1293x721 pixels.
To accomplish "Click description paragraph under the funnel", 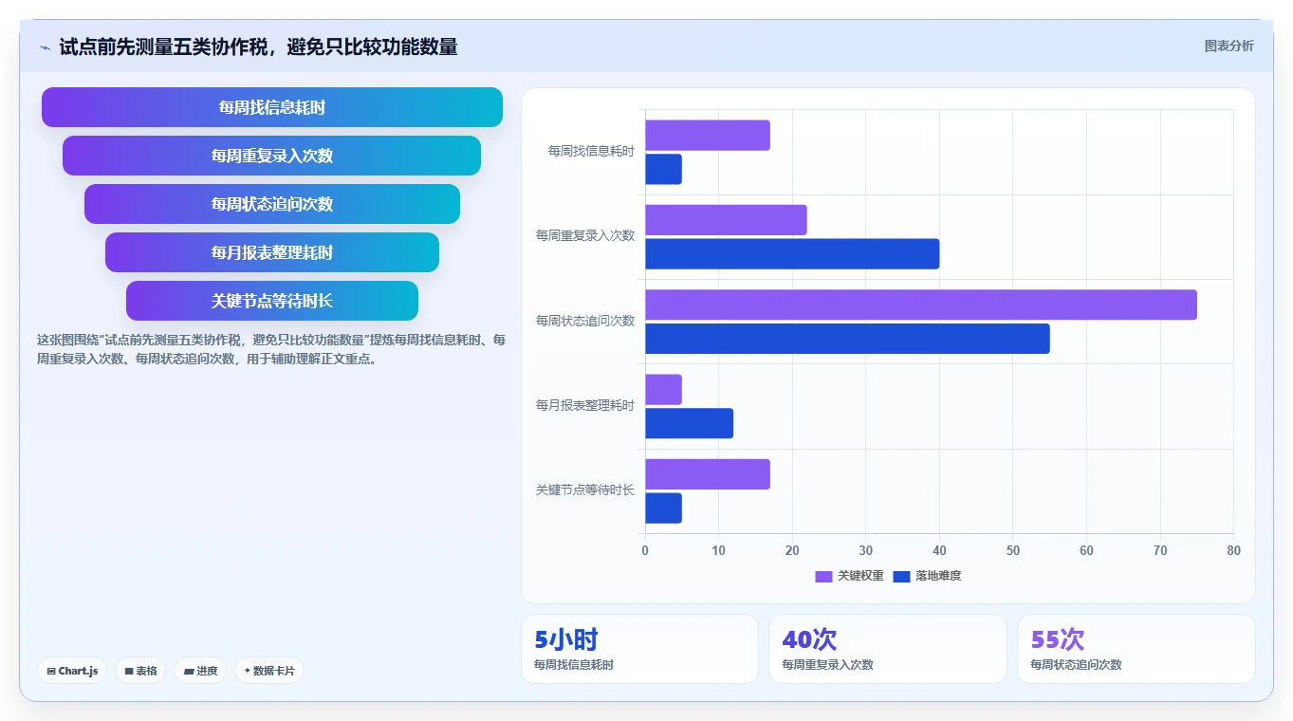I will (x=271, y=349).
